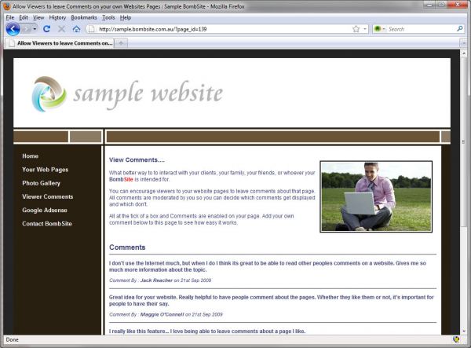
Task: Go to the browser Home page icon
Action: pos(76,28)
